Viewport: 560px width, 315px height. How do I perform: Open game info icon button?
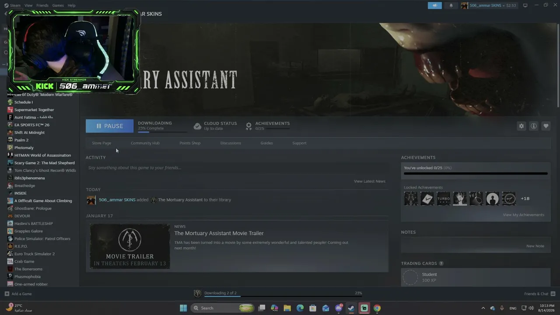(x=534, y=126)
